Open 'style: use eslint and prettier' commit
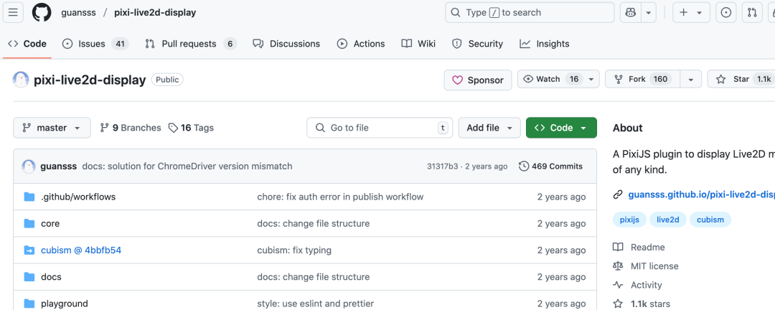 (x=315, y=304)
